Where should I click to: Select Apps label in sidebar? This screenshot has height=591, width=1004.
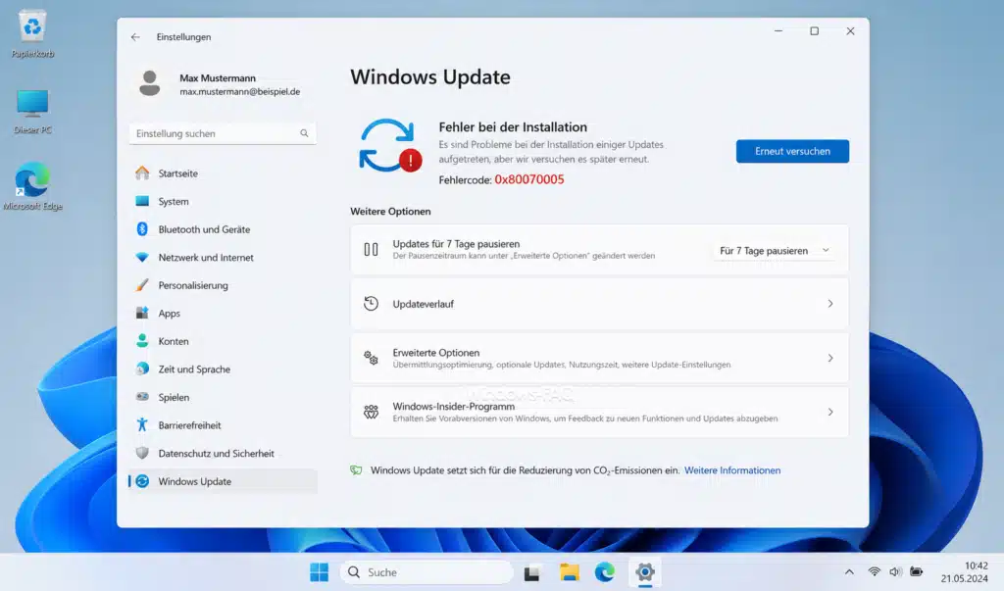click(169, 314)
